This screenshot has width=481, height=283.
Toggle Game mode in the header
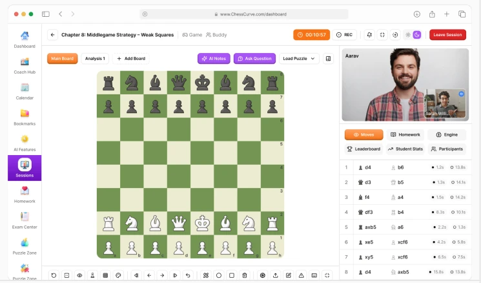click(192, 35)
